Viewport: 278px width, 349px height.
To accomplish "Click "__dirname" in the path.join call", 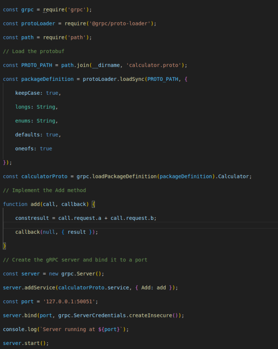I will pos(106,65).
